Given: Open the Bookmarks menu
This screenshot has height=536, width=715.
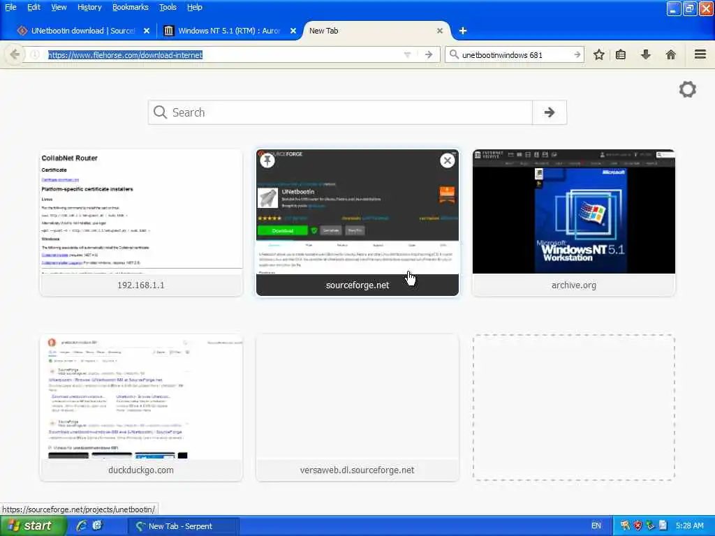Looking at the screenshot, I should click(131, 7).
